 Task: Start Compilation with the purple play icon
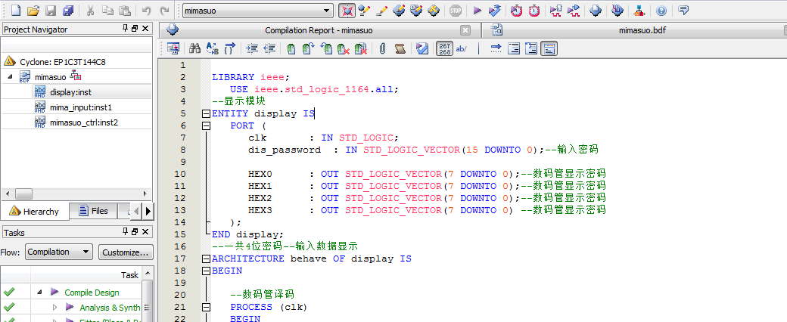pos(477,10)
